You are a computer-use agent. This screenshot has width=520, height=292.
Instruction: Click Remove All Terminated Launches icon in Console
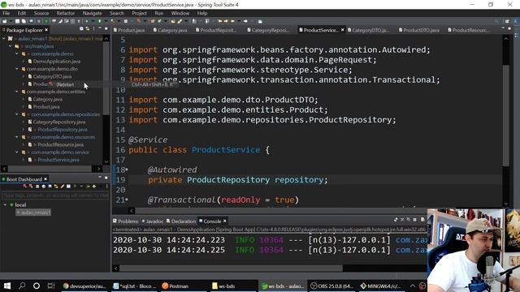(x=408, y=220)
